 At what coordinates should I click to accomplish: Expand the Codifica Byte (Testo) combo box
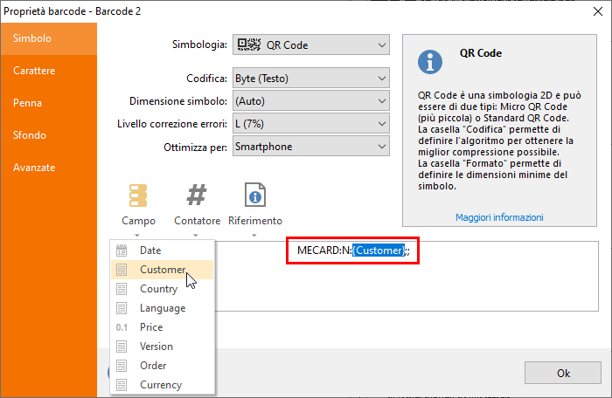click(310, 79)
